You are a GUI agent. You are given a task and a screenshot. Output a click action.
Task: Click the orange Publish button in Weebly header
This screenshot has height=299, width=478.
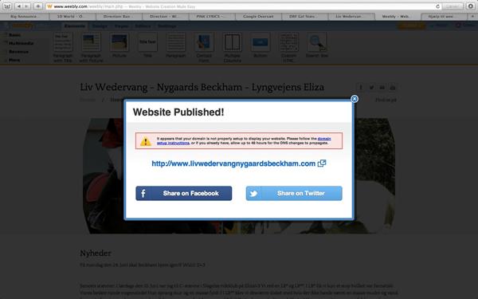[412, 26]
